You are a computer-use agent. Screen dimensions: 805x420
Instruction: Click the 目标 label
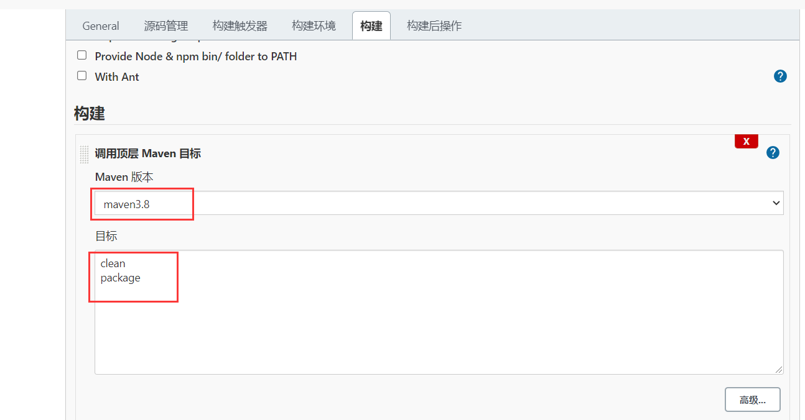pyautogui.click(x=106, y=236)
